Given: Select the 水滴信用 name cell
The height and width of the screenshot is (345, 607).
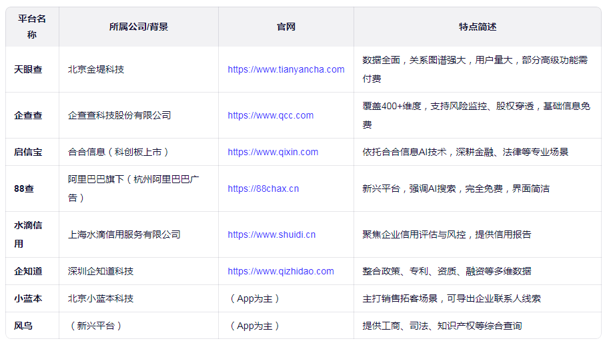Looking at the screenshot, I should 28,234.
